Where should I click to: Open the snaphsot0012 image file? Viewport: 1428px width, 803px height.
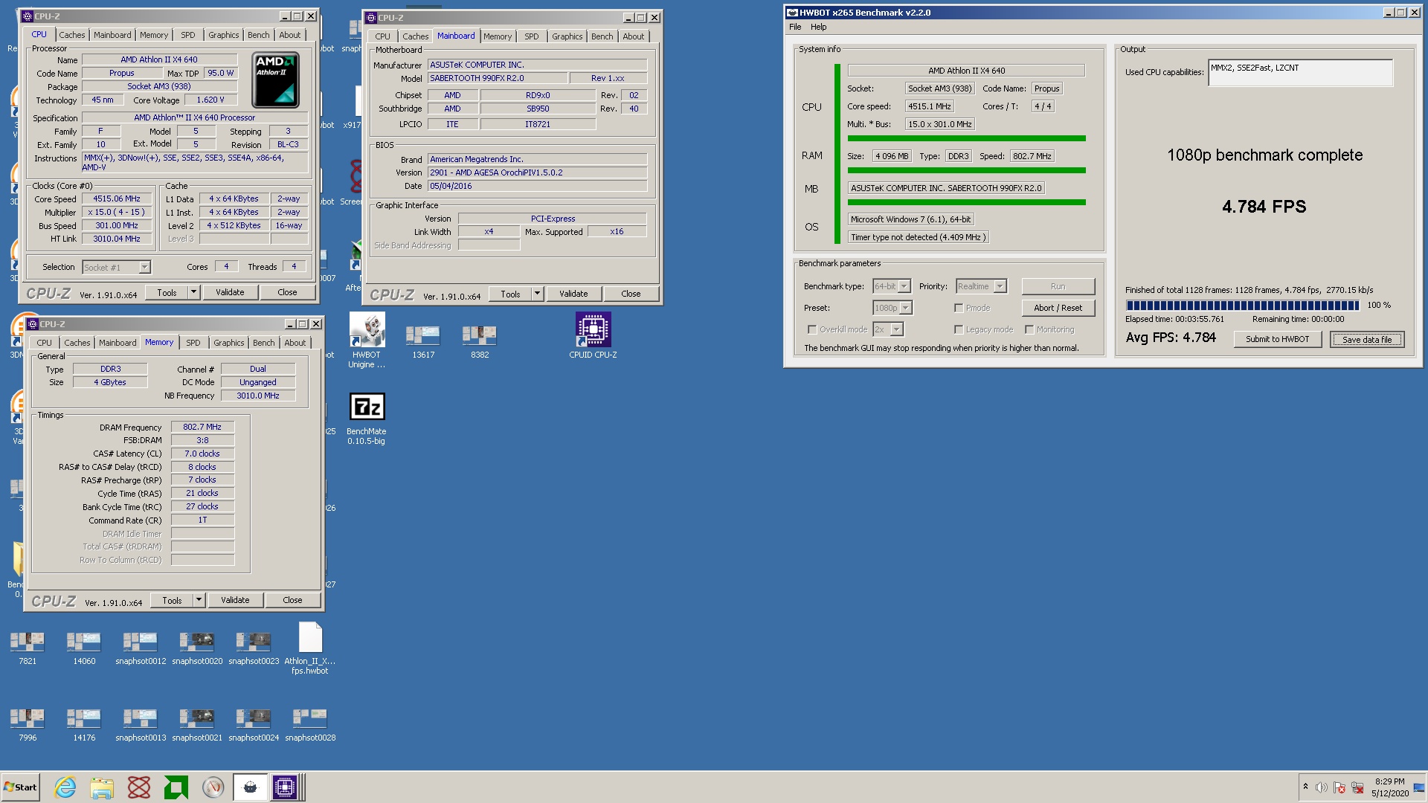click(x=141, y=648)
